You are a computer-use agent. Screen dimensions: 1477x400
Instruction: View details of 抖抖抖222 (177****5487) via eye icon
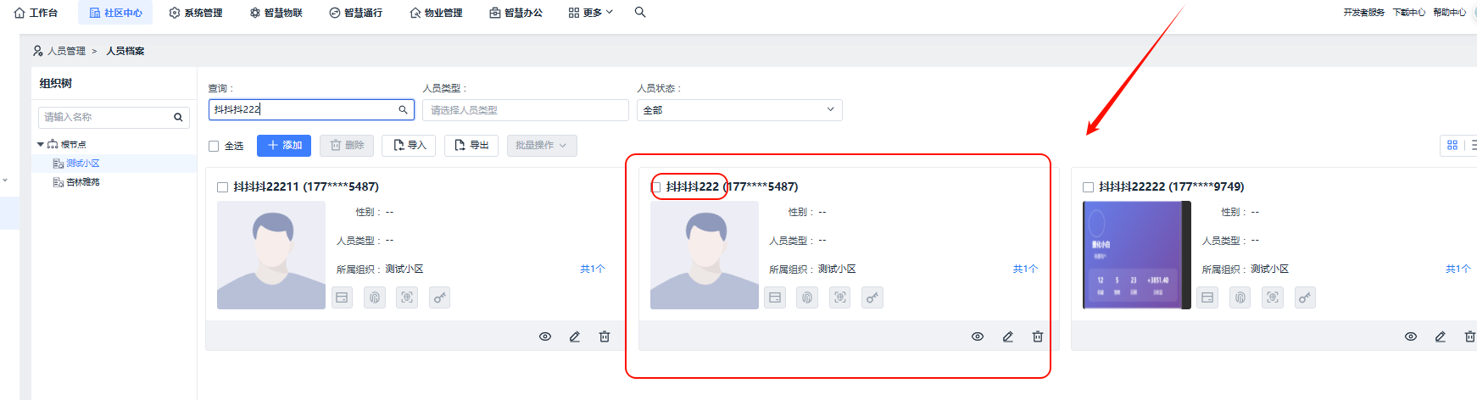point(978,336)
